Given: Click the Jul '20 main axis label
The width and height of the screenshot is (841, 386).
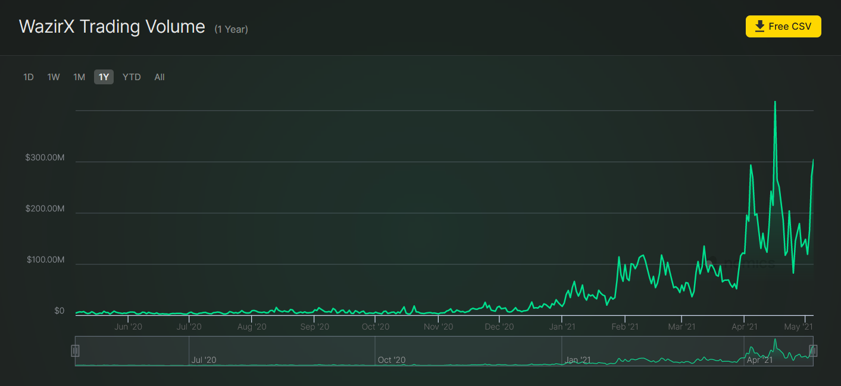Looking at the screenshot, I should tap(189, 327).
